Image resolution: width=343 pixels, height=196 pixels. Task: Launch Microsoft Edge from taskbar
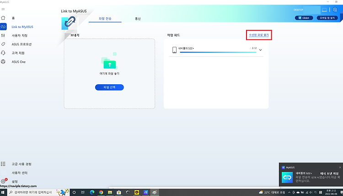point(92,192)
